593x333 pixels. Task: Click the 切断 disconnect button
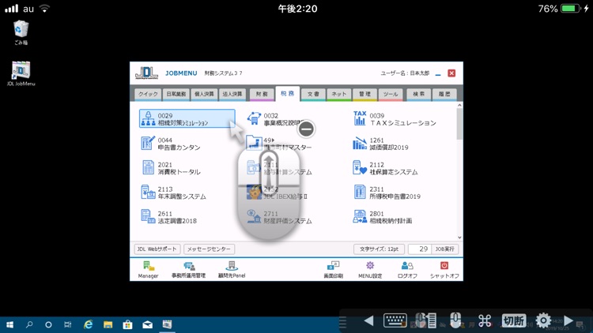click(514, 320)
